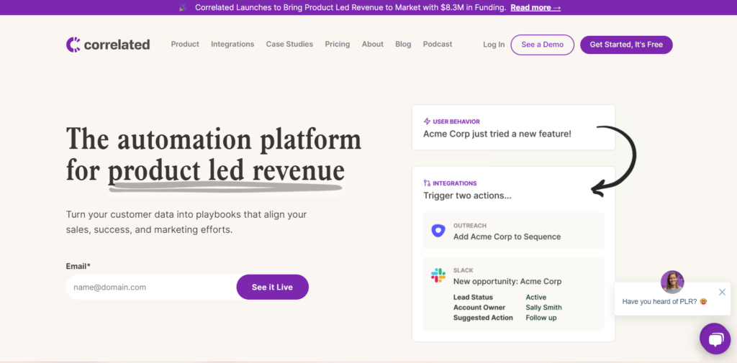Click the party popper announcement icon
Screen dimensions: 737x363
click(183, 8)
